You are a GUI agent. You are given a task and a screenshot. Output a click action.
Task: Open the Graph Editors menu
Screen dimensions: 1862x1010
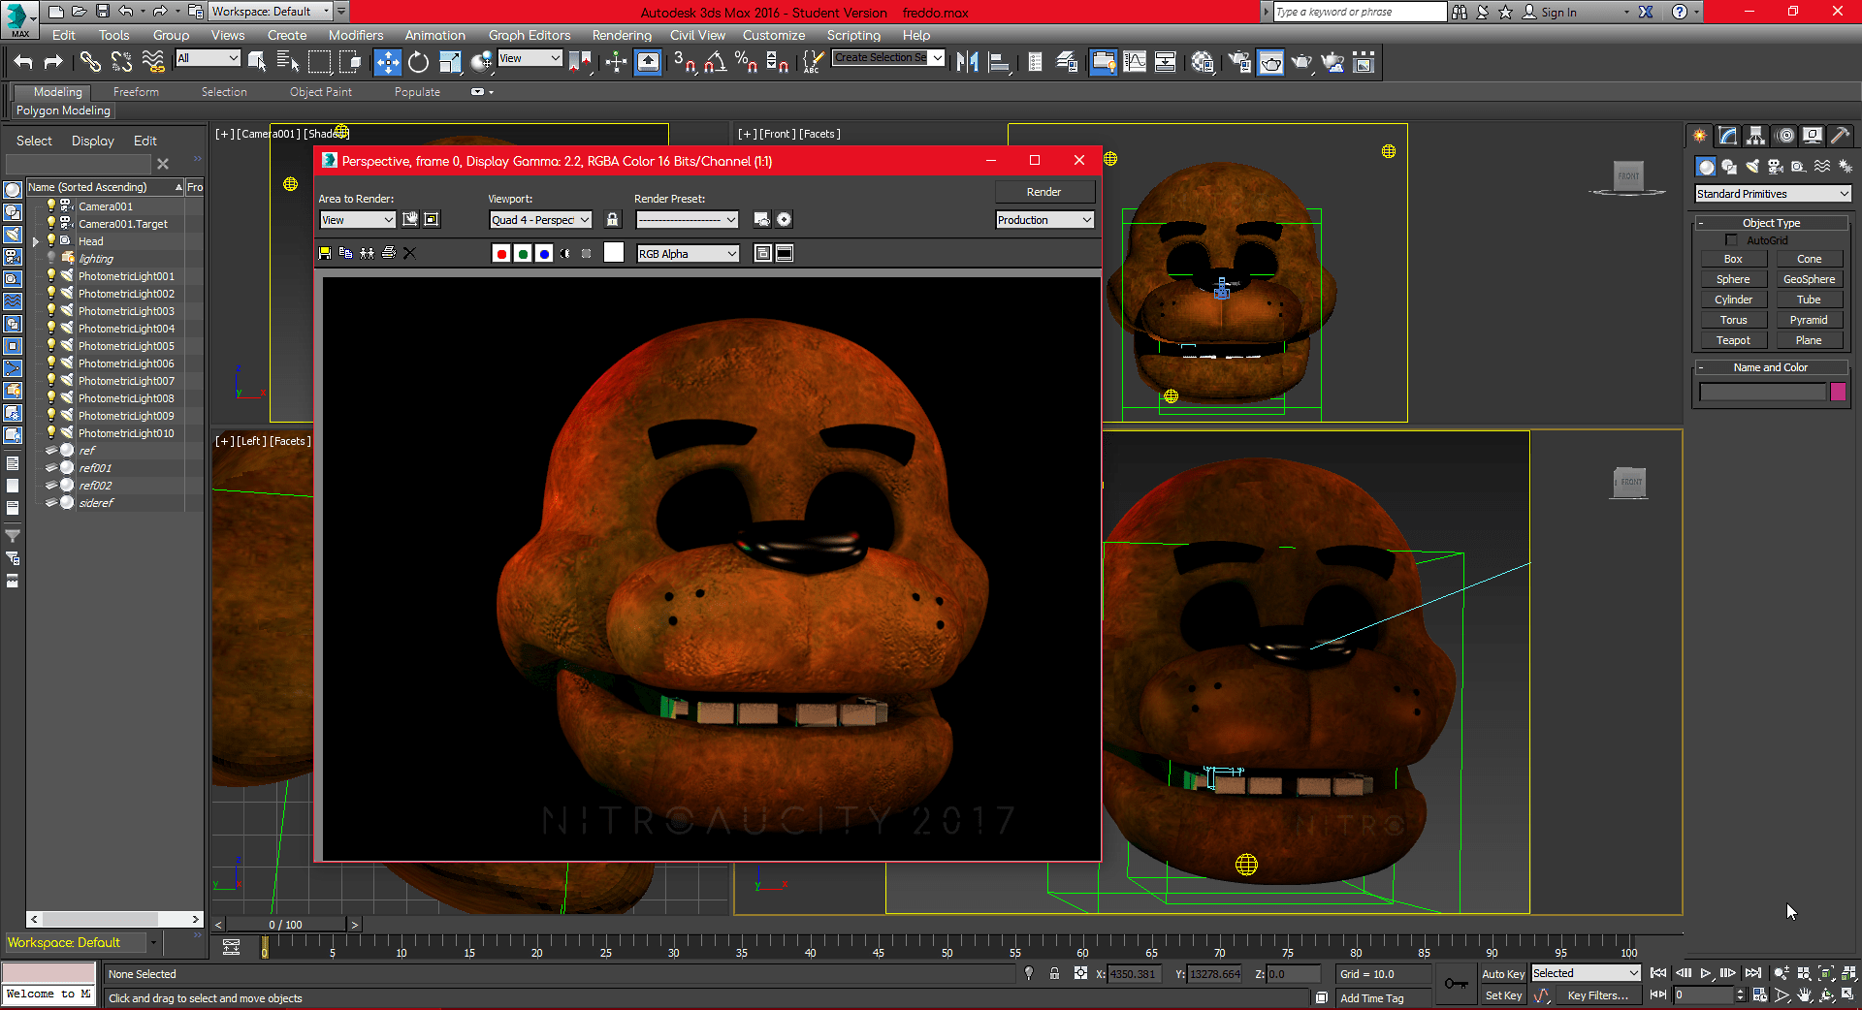click(530, 35)
